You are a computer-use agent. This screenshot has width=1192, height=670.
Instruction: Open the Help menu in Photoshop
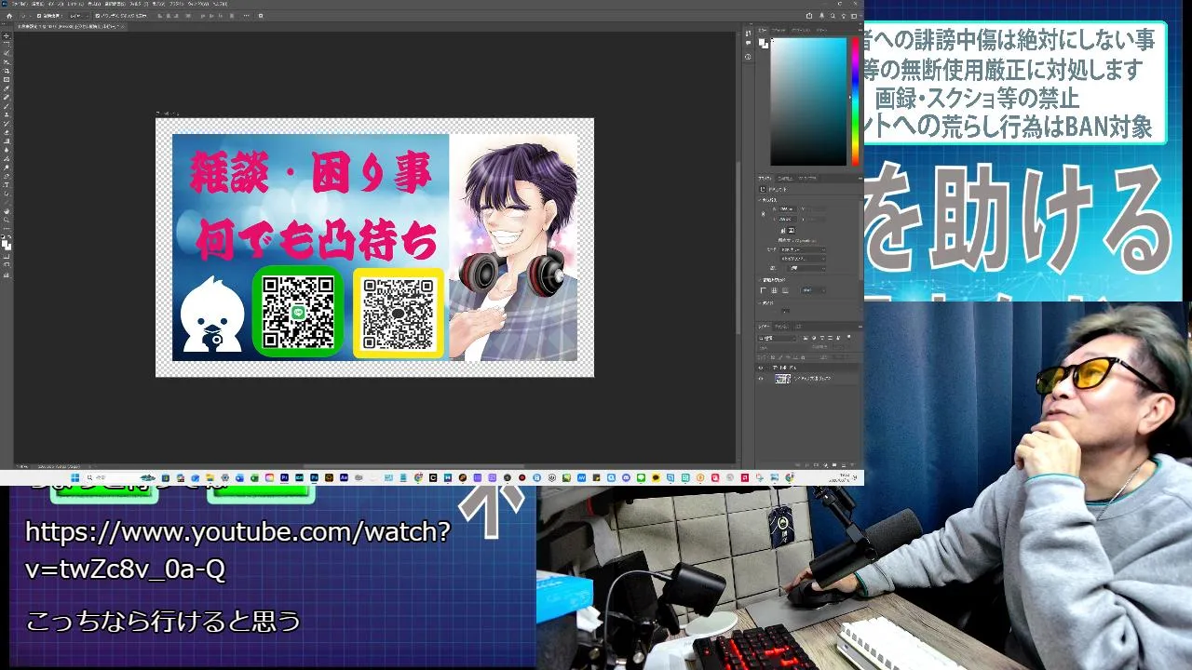[219, 4]
